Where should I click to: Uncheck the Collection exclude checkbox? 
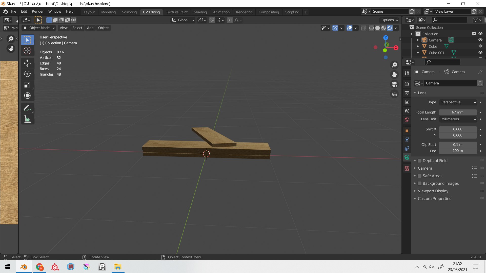point(474,34)
